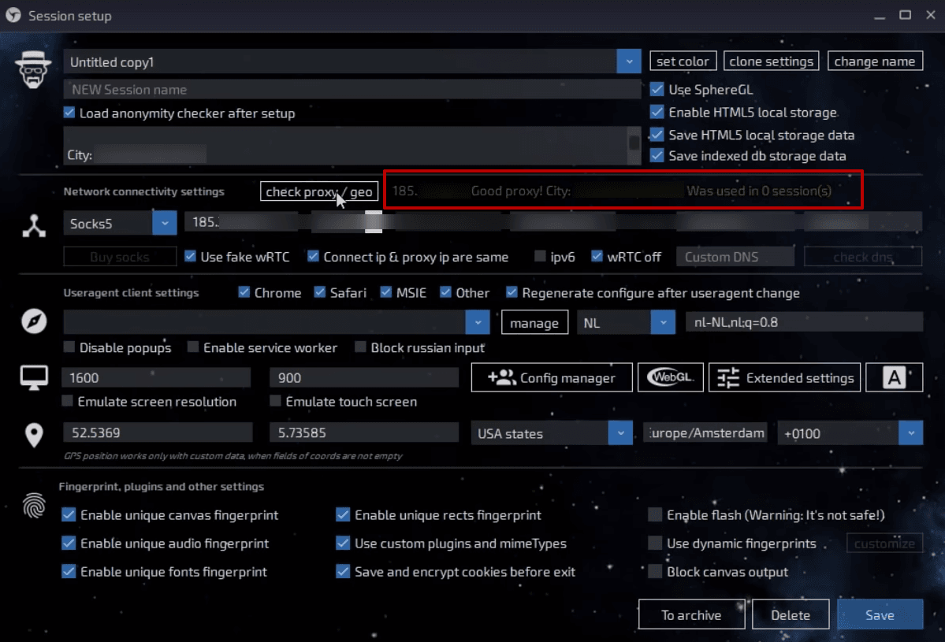
Task: Click the NEW Session name field
Action: click(352, 90)
